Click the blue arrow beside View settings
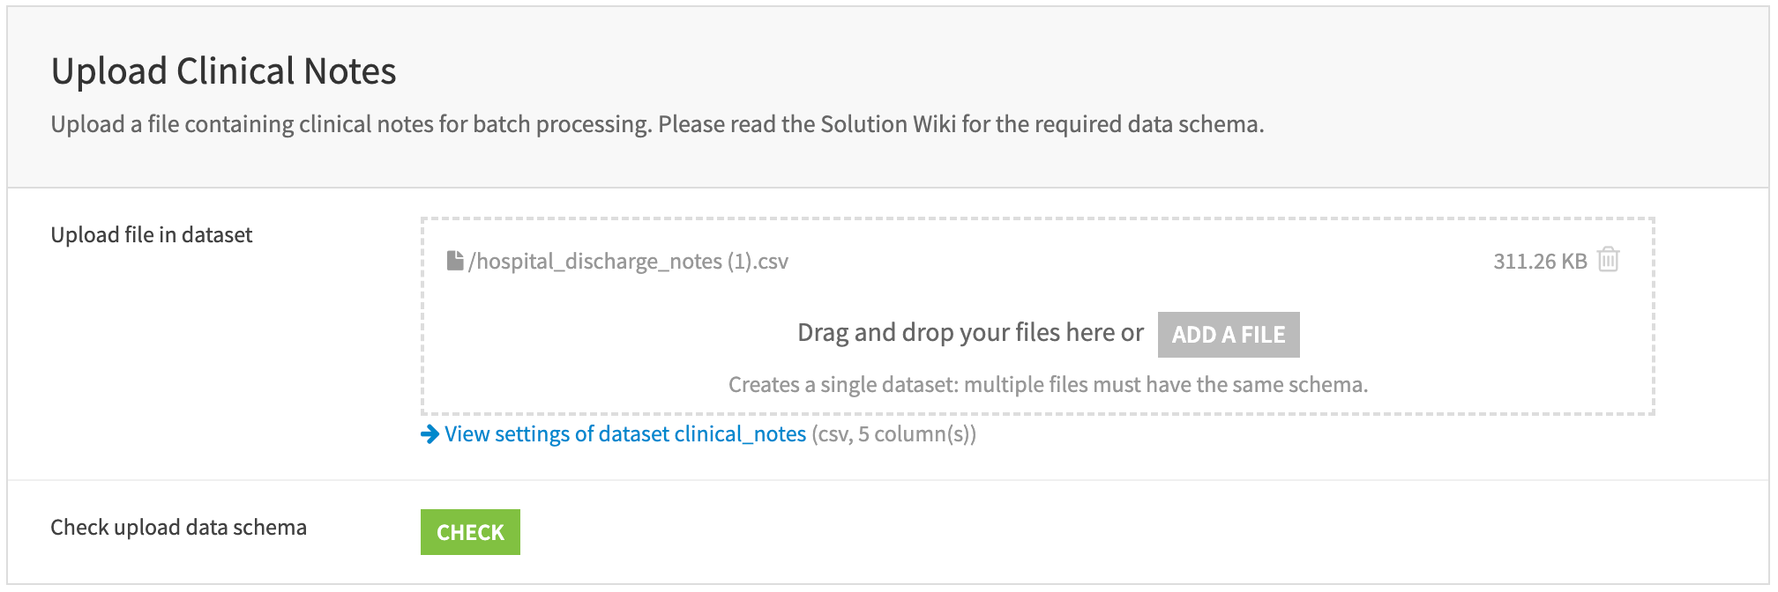 point(430,434)
